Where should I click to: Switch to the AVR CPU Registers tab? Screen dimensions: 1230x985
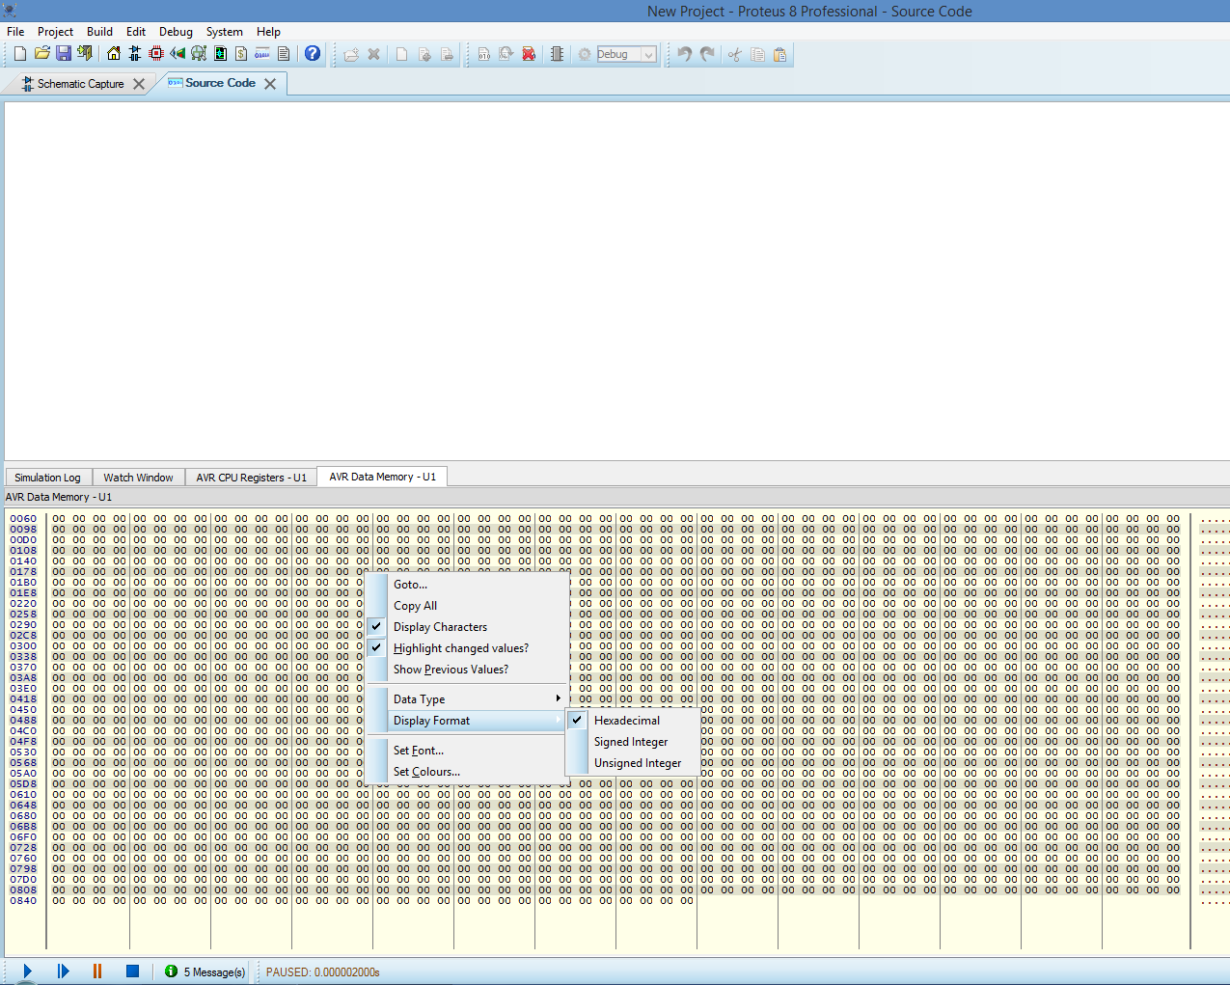tap(251, 478)
